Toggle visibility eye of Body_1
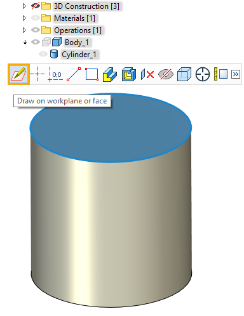Image resolution: width=244 pixels, height=316 pixels. pyautogui.click(x=36, y=42)
